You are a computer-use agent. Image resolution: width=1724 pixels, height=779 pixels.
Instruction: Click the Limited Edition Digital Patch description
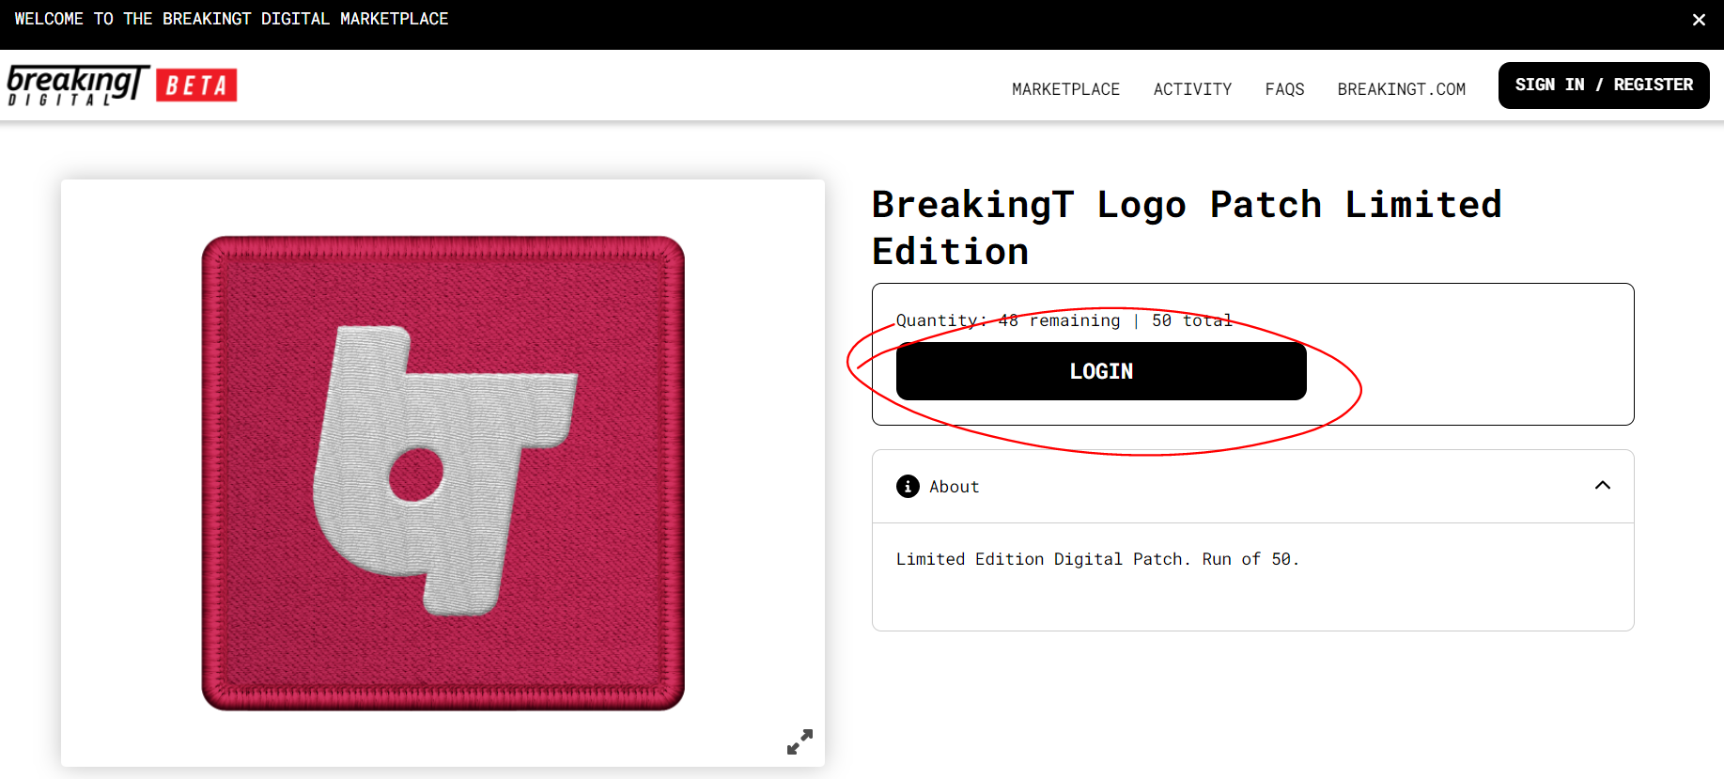(x=1096, y=559)
